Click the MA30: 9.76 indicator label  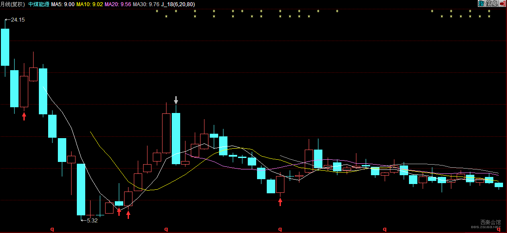tap(146, 4)
